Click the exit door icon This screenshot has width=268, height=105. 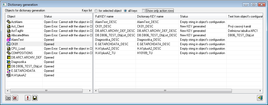[260, 98]
